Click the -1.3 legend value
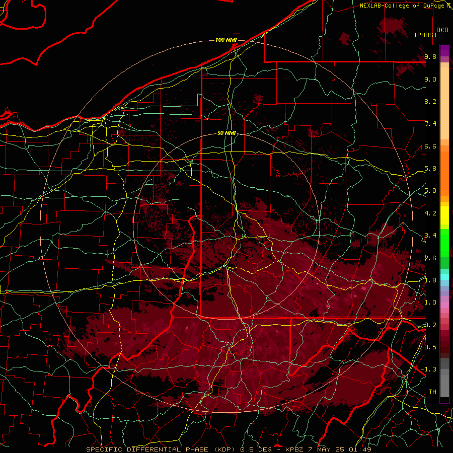The image size is (453, 453). (x=429, y=369)
